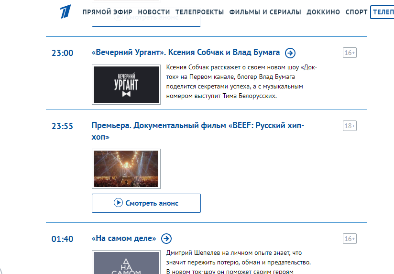Click the Вечерний Ургант thumbnail
This screenshot has height=274, width=394.
click(126, 85)
